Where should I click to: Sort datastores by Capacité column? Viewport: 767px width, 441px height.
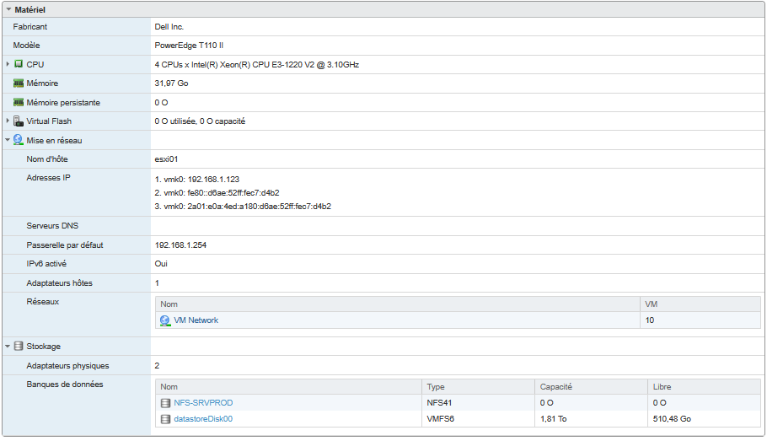pyautogui.click(x=556, y=387)
